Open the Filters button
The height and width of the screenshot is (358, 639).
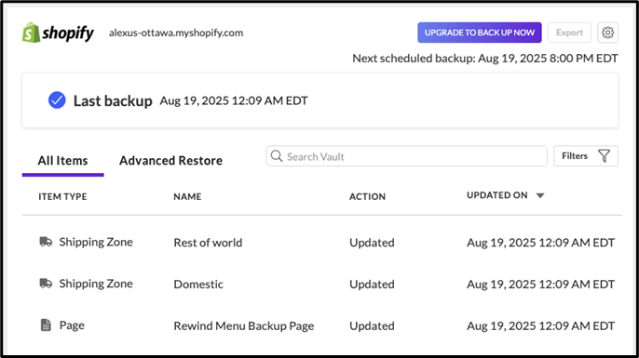click(x=586, y=156)
